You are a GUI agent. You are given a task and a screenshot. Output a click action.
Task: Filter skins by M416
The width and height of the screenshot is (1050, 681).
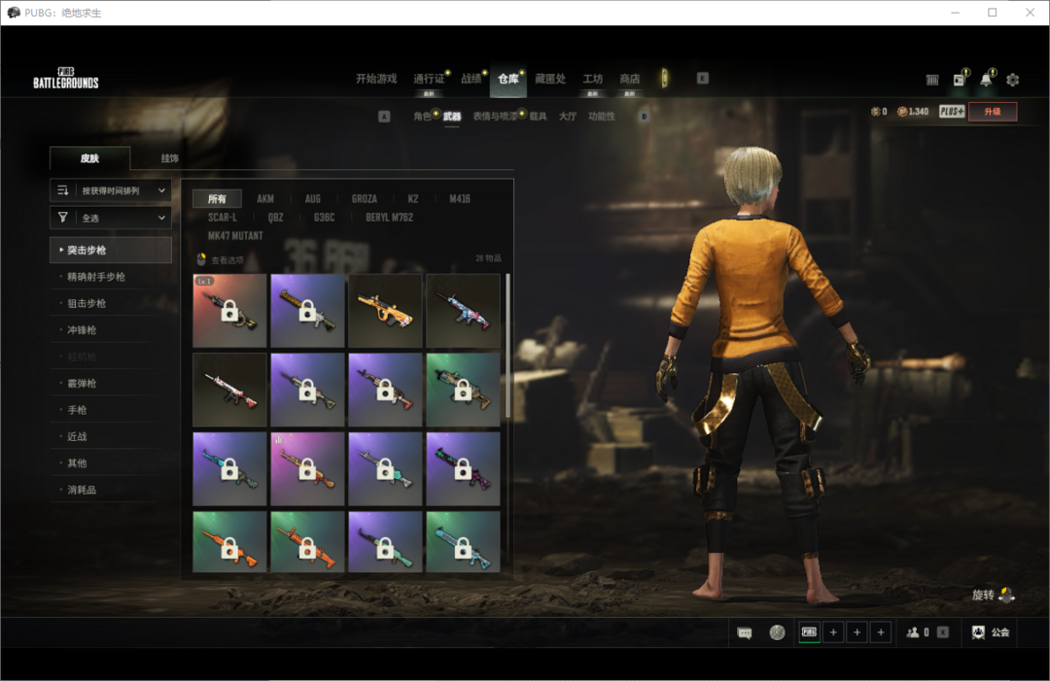pos(460,199)
